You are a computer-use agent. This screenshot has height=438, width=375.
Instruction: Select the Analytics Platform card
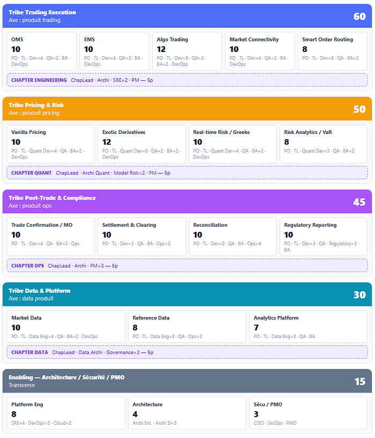click(309, 326)
